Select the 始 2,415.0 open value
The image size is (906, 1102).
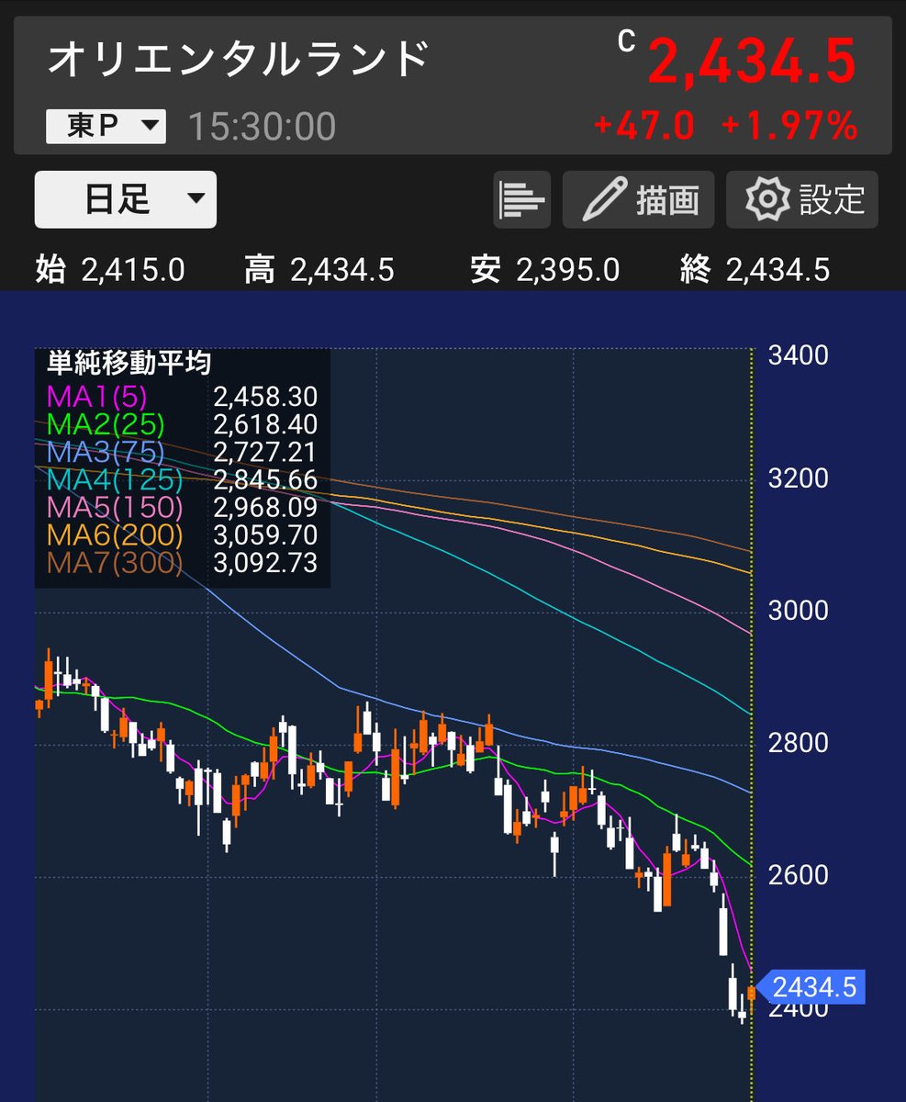pos(110,270)
